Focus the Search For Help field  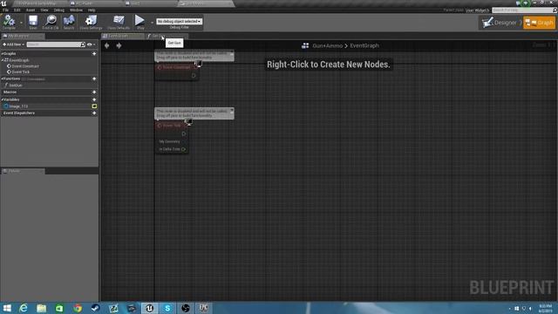pyautogui.click(x=524, y=10)
